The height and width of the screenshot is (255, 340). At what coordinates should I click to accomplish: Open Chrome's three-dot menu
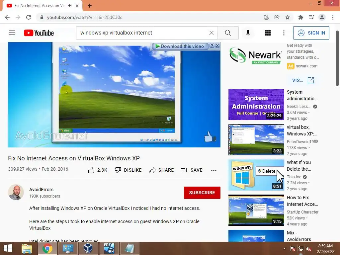[x=333, y=17]
